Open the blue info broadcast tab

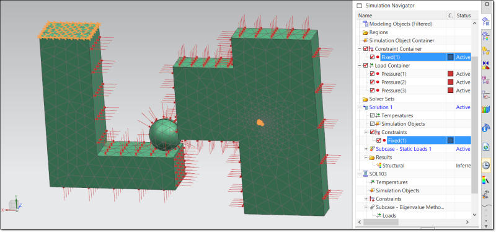(485, 128)
